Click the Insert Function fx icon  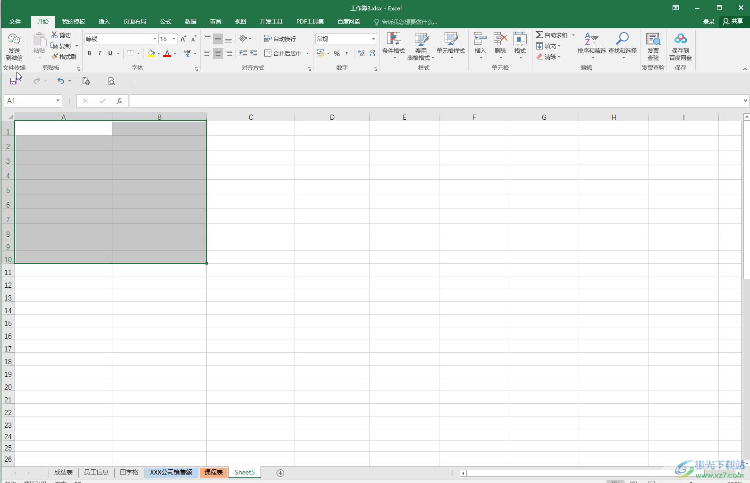[x=119, y=101]
